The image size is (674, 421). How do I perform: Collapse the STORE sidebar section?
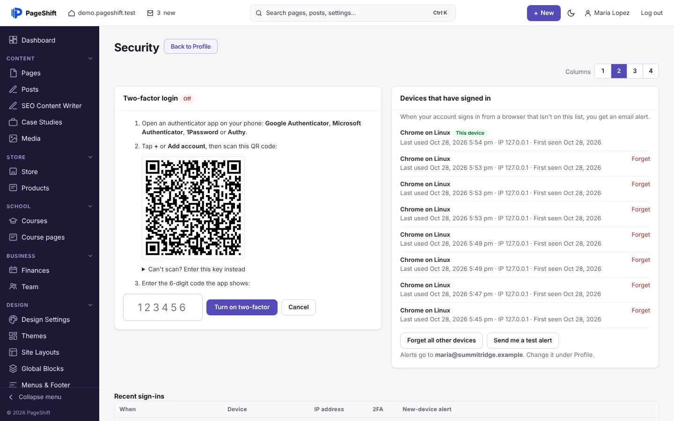click(90, 157)
